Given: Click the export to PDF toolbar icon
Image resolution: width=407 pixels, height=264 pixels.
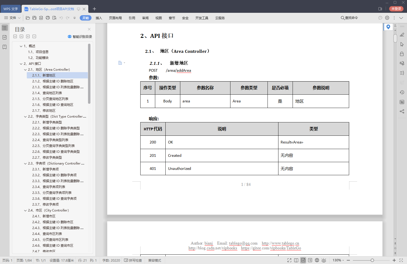Looking at the screenshot, I should pyautogui.click(x=41, y=18).
